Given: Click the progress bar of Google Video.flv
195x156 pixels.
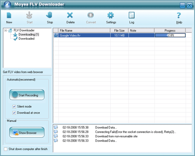Looking at the screenshot, I should (170, 35).
